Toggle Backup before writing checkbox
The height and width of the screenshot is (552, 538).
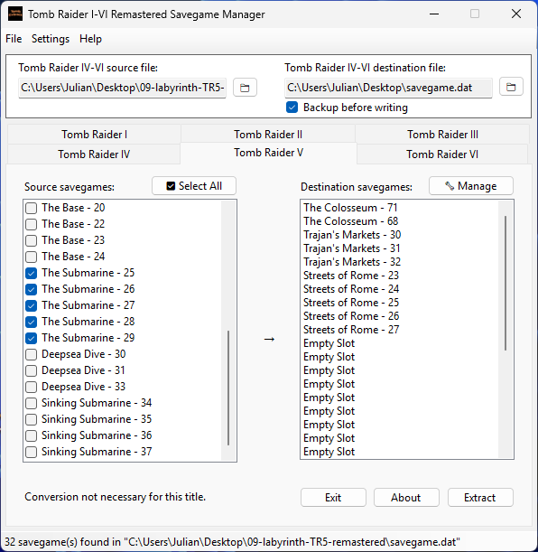click(292, 107)
